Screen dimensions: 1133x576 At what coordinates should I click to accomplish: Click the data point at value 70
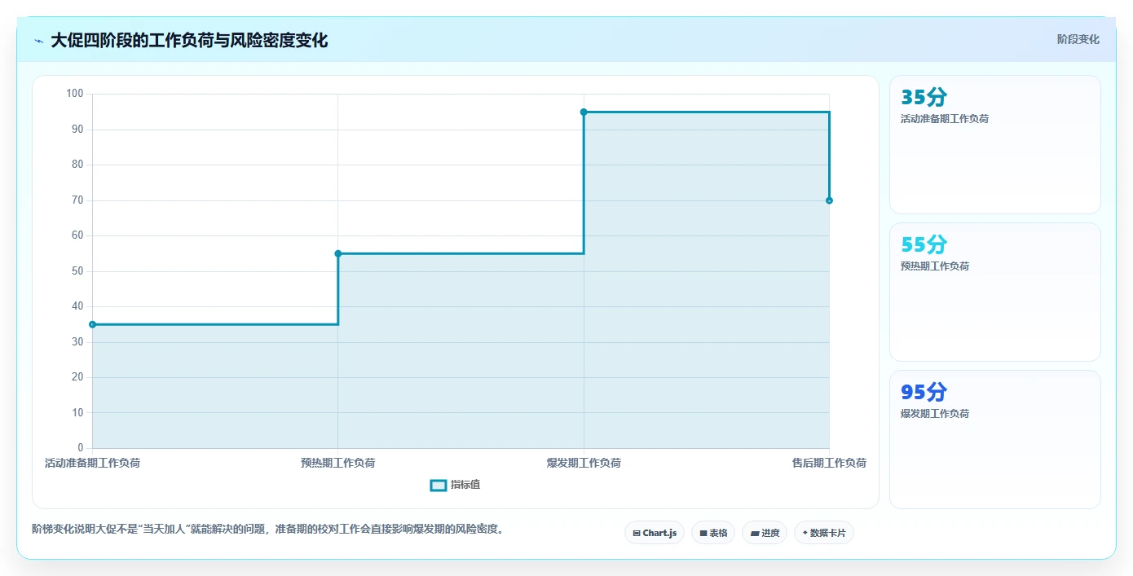click(829, 200)
